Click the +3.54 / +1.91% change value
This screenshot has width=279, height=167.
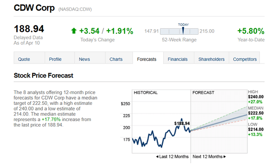click(106, 31)
